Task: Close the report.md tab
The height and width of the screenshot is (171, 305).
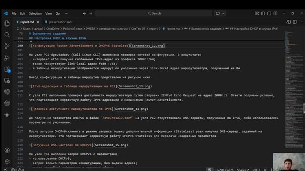Action: pos(38,22)
